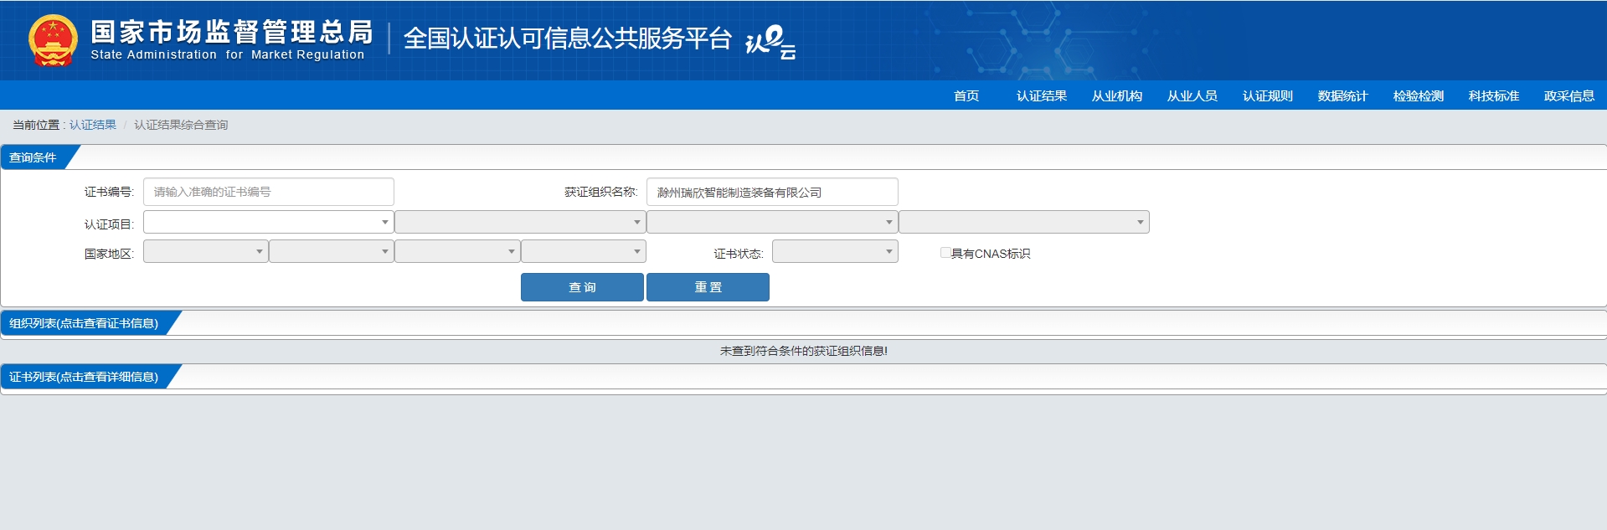Screen dimensions: 1607x530
Task: Click the 获证组织名称 input field
Action: tap(772, 192)
